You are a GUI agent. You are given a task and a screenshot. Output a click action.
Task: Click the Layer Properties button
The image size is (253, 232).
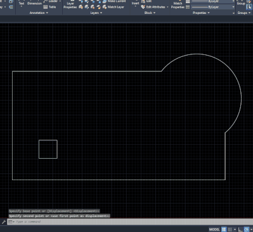(x=70, y=4)
